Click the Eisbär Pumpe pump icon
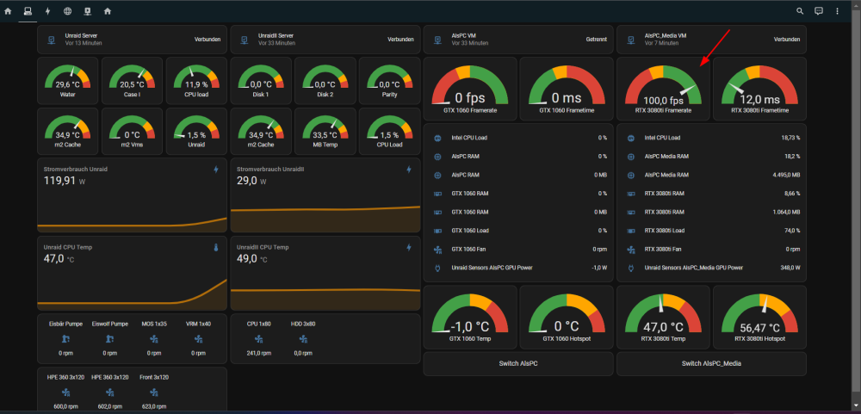 click(66, 339)
